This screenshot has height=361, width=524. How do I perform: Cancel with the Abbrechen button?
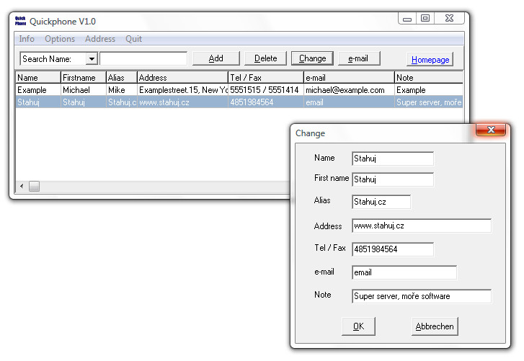pos(435,326)
